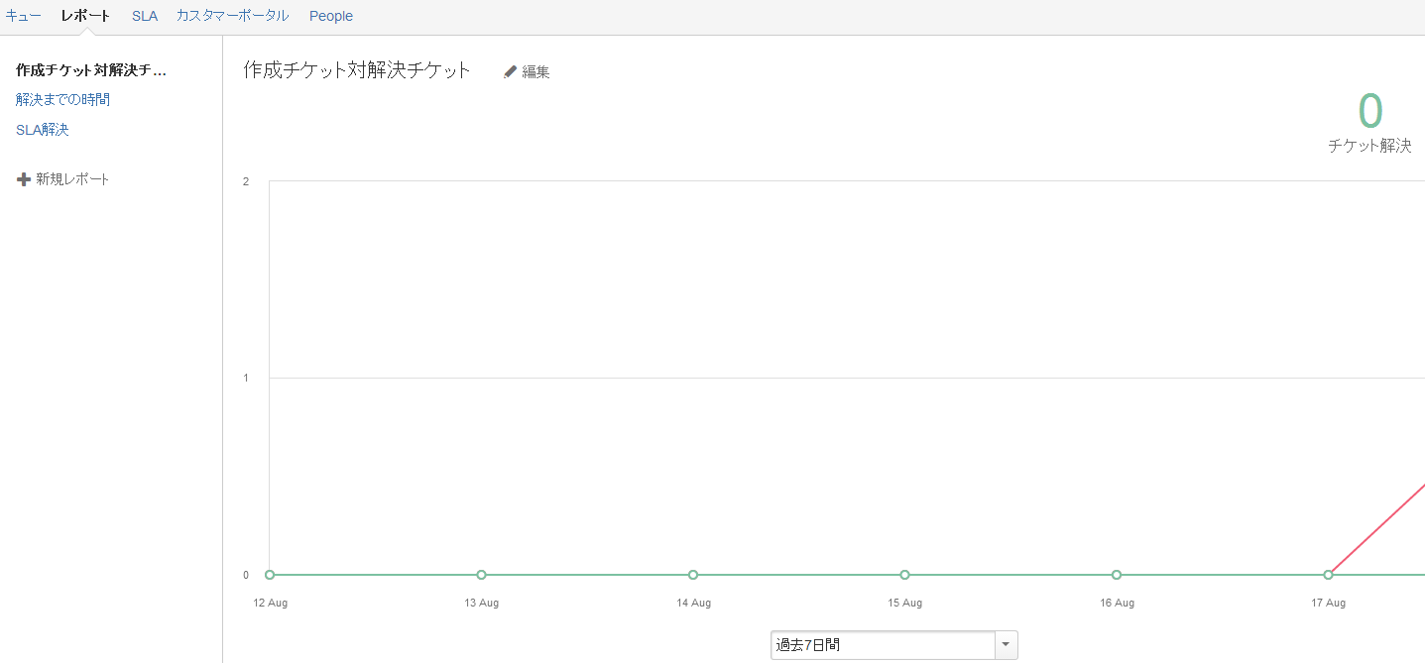1425x663 pixels.
Task: Open the カスタマーポータル tab
Action: click(x=233, y=16)
